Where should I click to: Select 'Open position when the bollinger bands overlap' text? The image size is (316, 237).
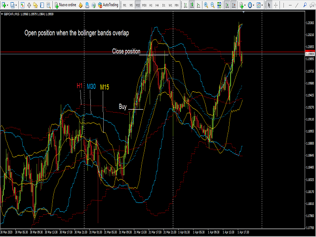pyautogui.click(x=77, y=33)
